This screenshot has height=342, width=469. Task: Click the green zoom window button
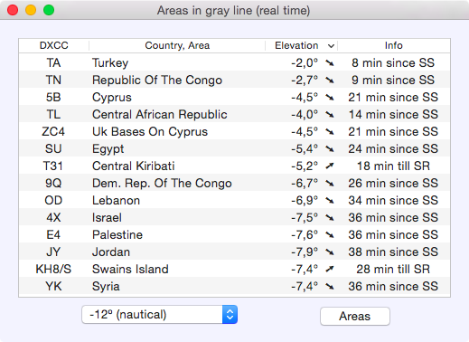[x=49, y=10]
